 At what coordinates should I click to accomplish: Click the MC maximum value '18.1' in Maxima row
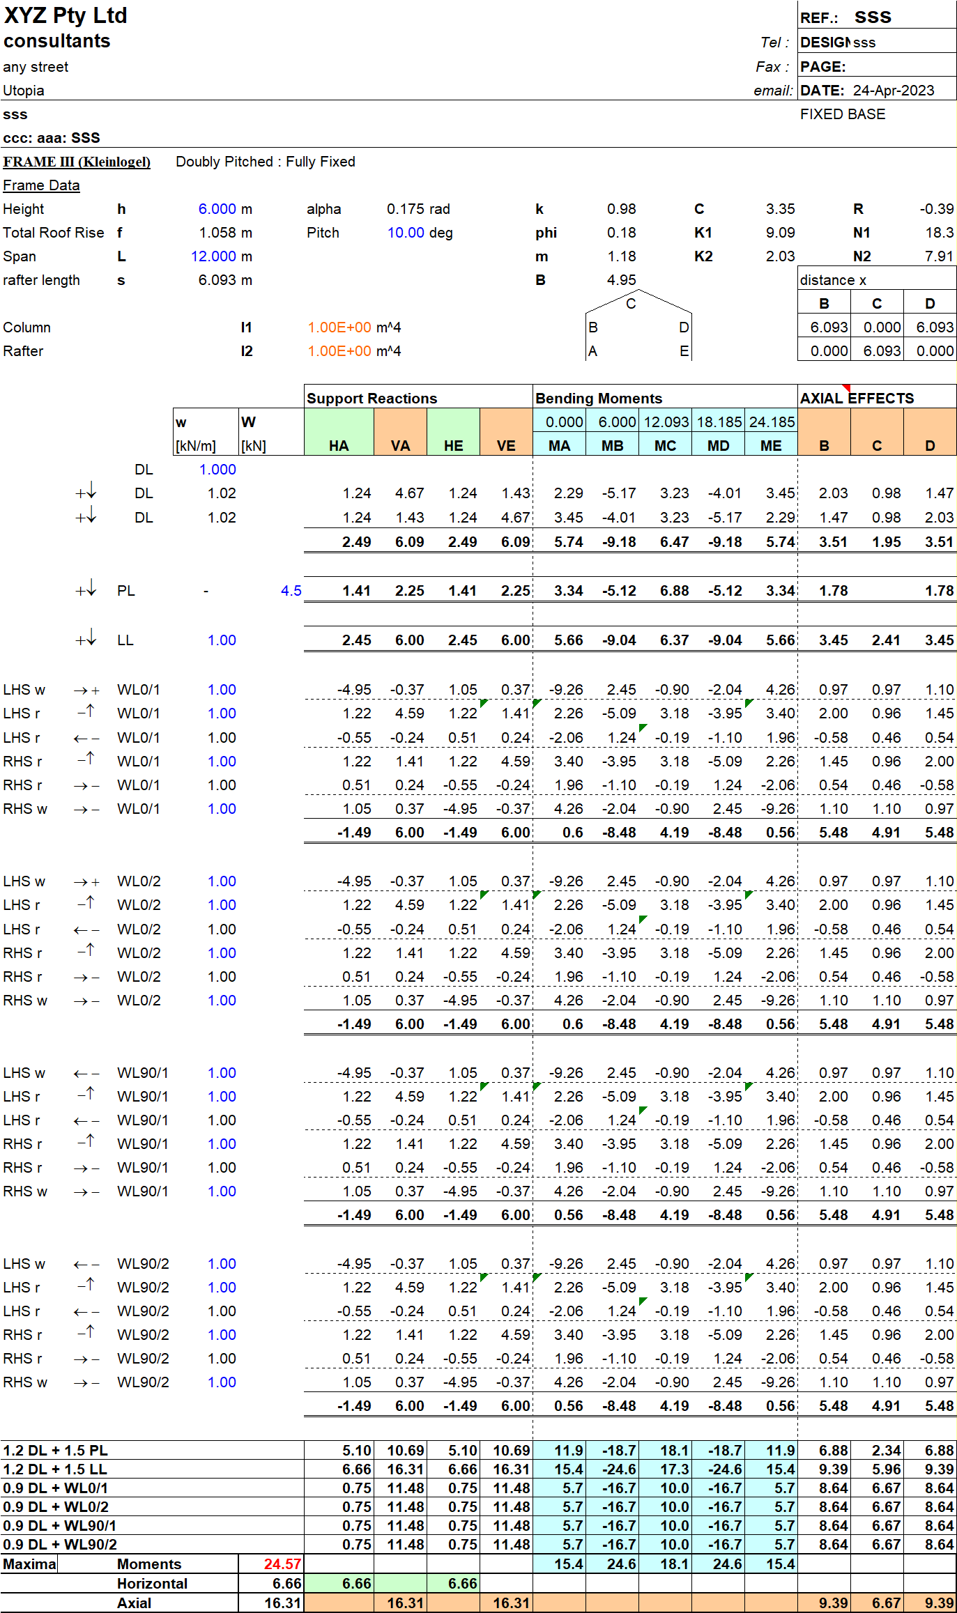coord(674,1564)
